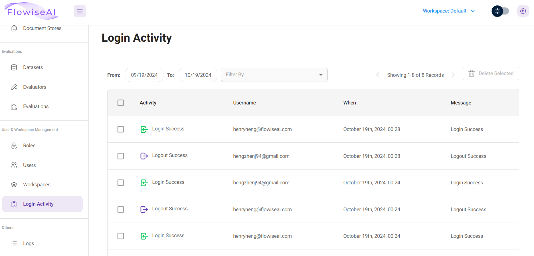
Task: Expand the Workspace: Default selector
Action: pos(448,11)
